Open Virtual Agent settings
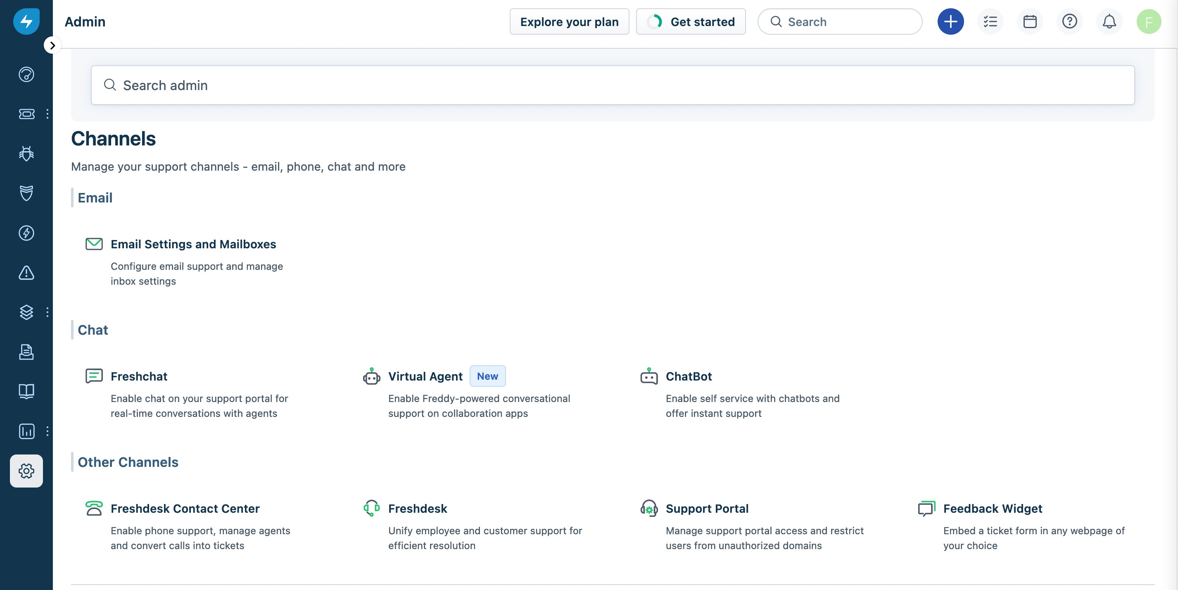Image resolution: width=1178 pixels, height=590 pixels. coord(425,376)
